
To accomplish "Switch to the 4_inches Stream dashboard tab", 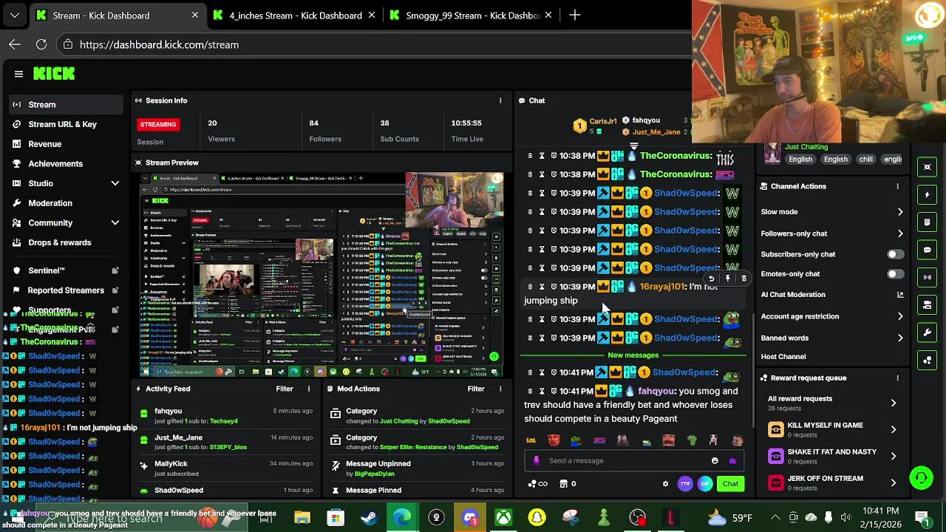I will 295,15.
